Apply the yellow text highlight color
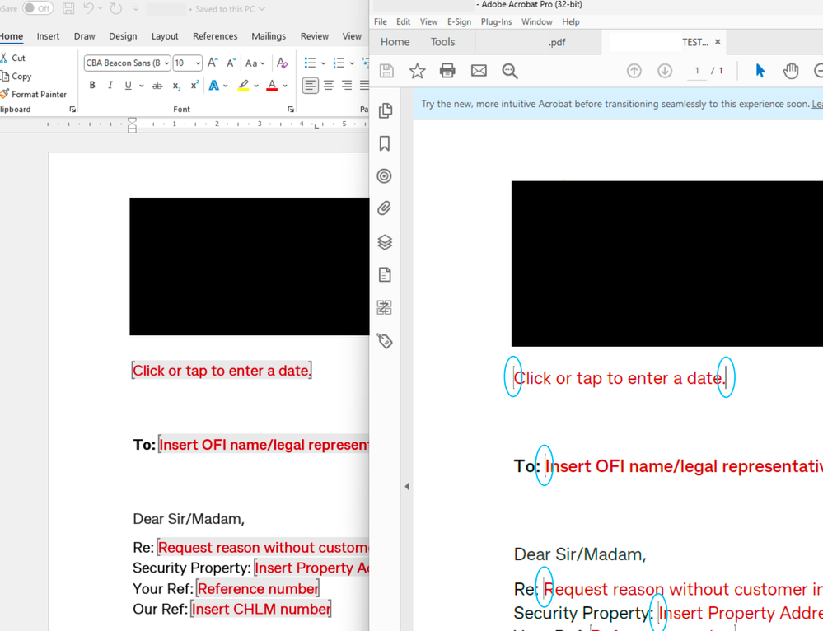This screenshot has width=823, height=631. point(243,85)
